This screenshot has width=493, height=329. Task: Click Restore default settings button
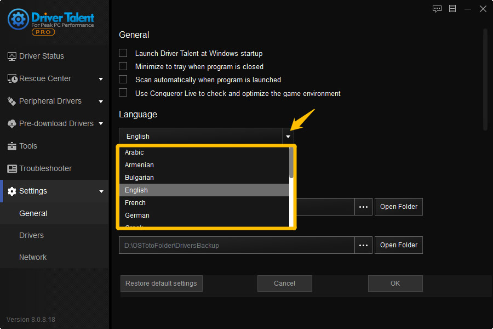(x=161, y=283)
